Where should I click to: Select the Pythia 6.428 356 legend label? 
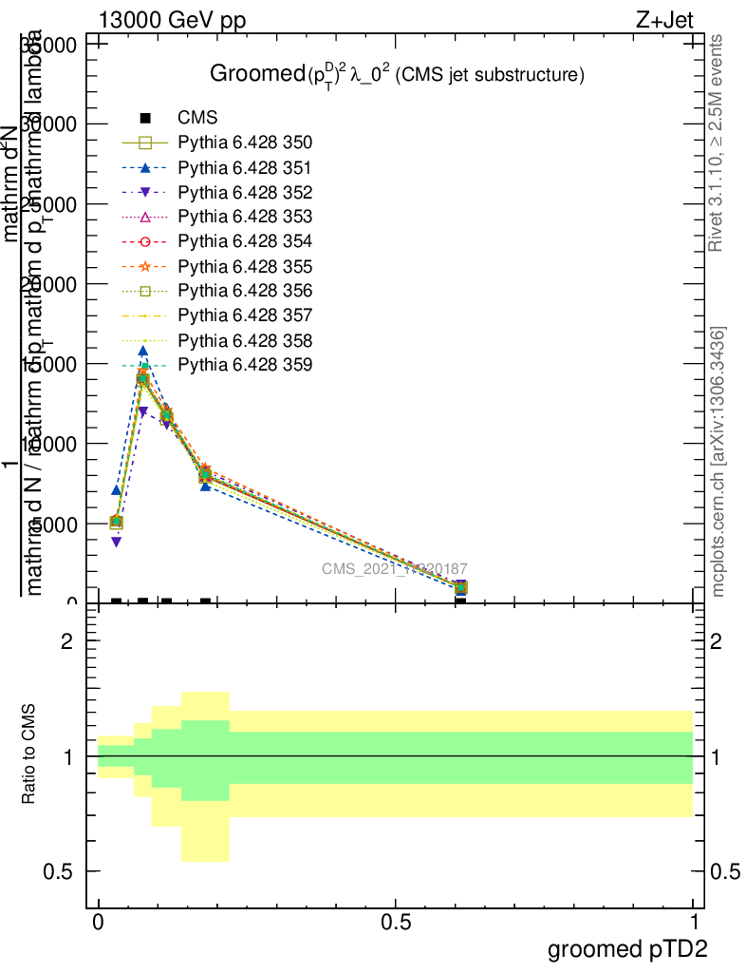[245, 291]
